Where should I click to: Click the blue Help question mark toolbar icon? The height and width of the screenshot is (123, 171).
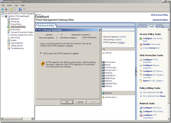(20, 9)
